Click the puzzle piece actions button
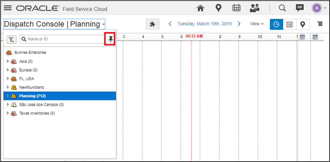The height and width of the screenshot is (162, 330). click(153, 24)
